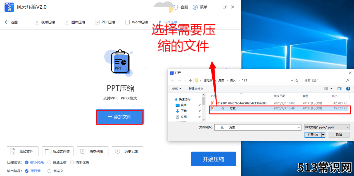Open the PPT文稿 file type dropdown
The height and width of the screenshot is (176, 354).
[327, 127]
